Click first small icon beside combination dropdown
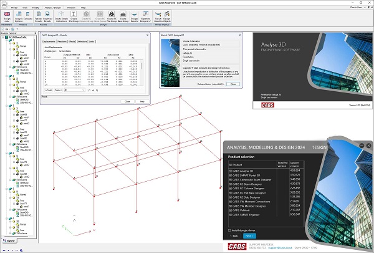 (89, 91)
